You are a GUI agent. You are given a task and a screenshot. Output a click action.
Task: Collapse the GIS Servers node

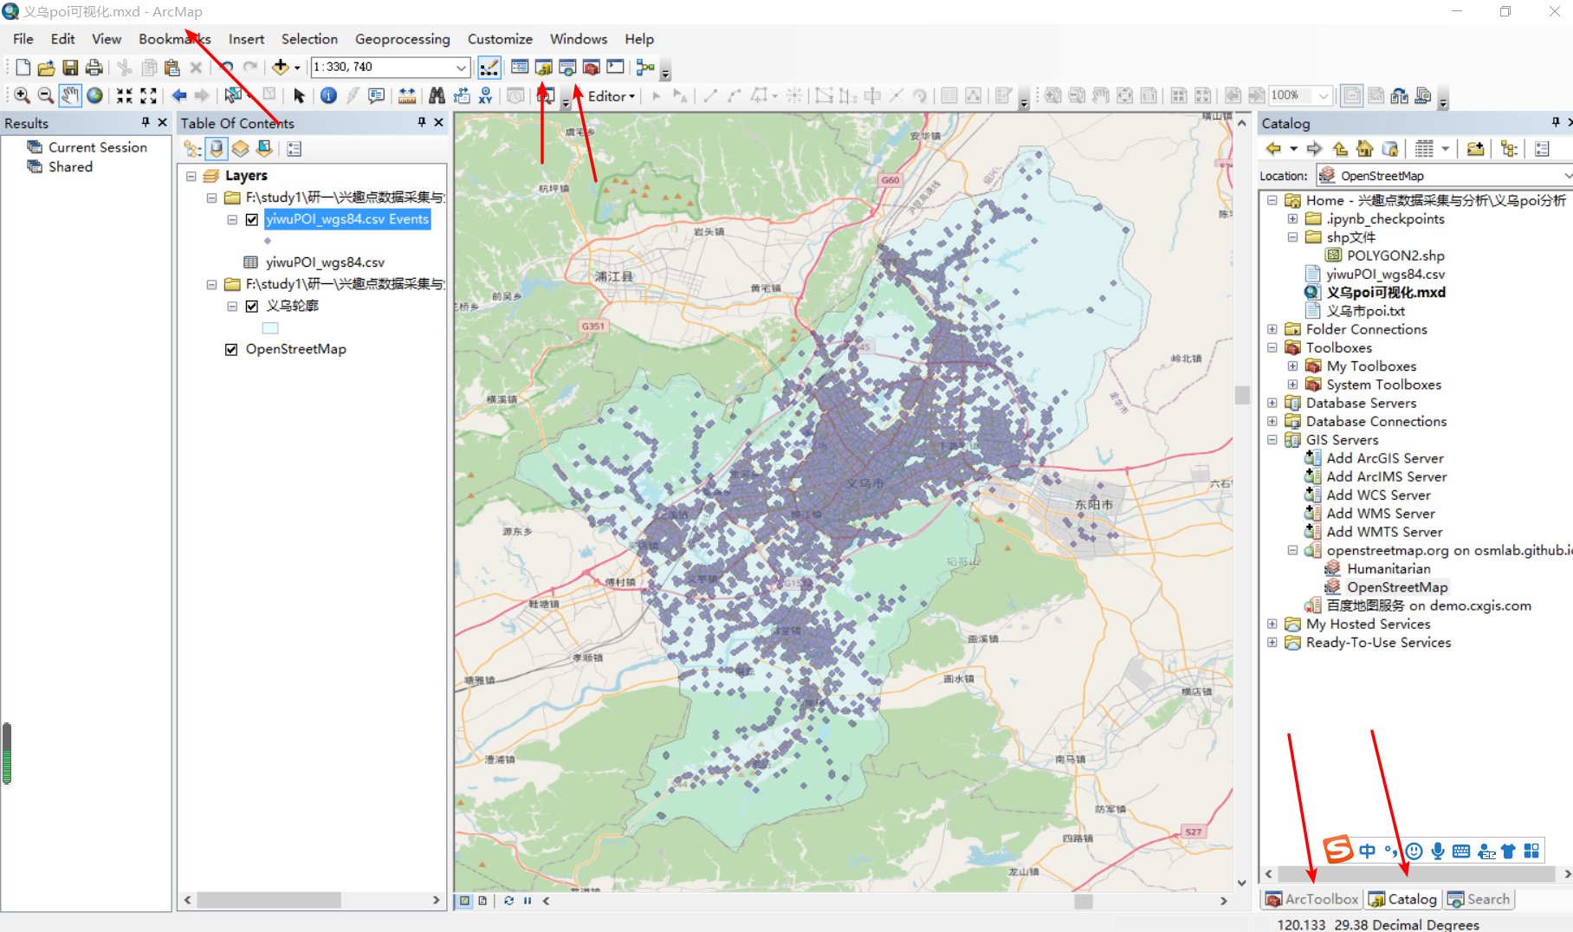[x=1272, y=439]
